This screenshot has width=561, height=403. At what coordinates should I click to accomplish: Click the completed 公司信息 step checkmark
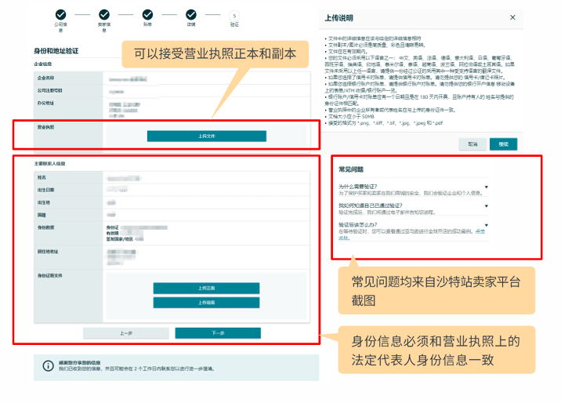tap(60, 13)
